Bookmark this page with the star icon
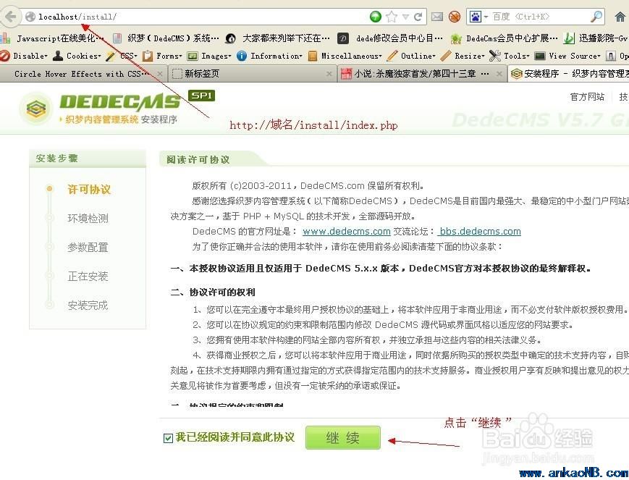The image size is (629, 480). (392, 17)
